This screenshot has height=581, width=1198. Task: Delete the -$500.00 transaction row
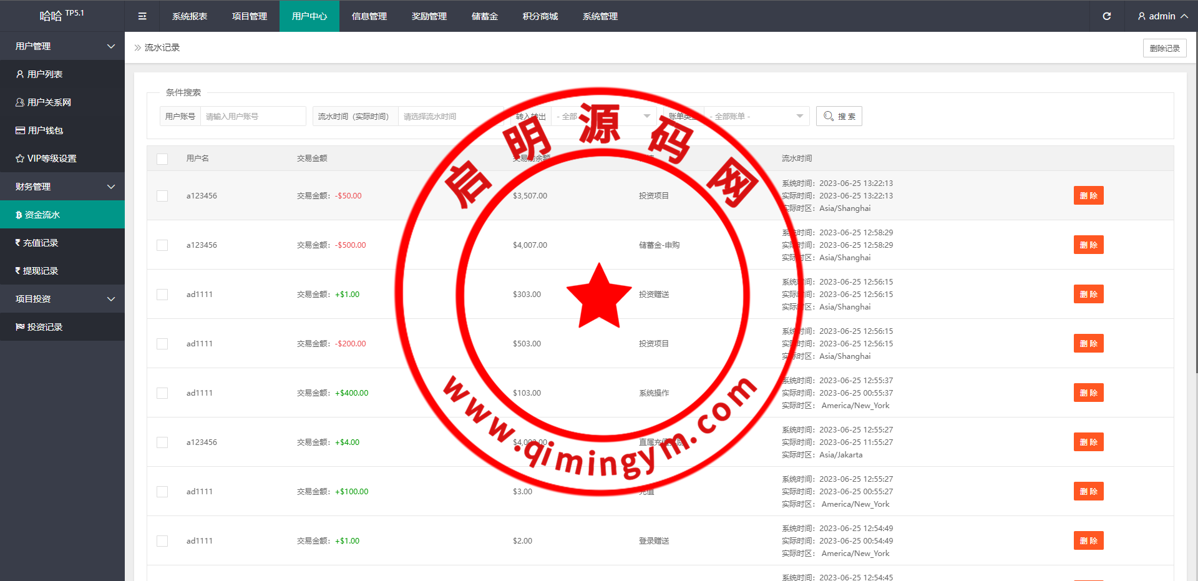pos(1088,245)
